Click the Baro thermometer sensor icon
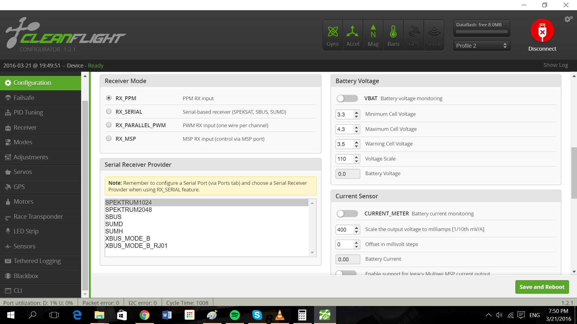The image size is (577, 324). tap(393, 31)
